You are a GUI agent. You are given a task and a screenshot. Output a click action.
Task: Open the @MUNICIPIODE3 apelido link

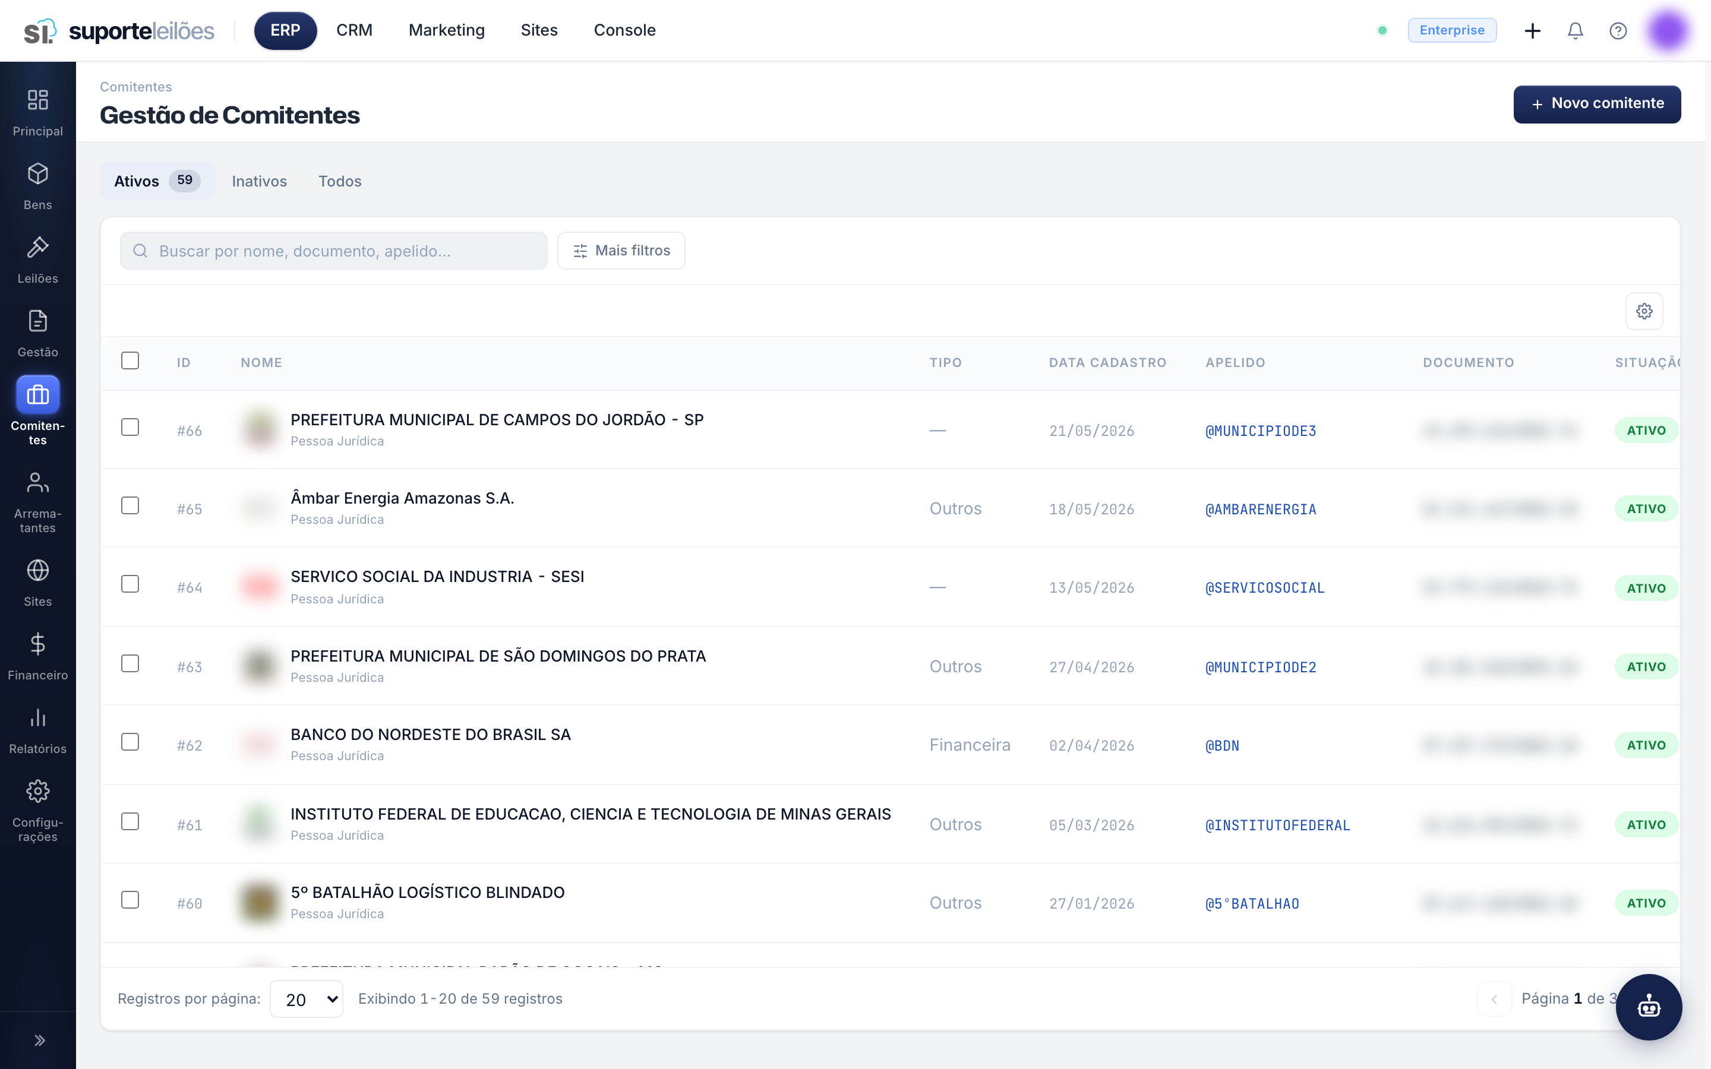[x=1260, y=431]
